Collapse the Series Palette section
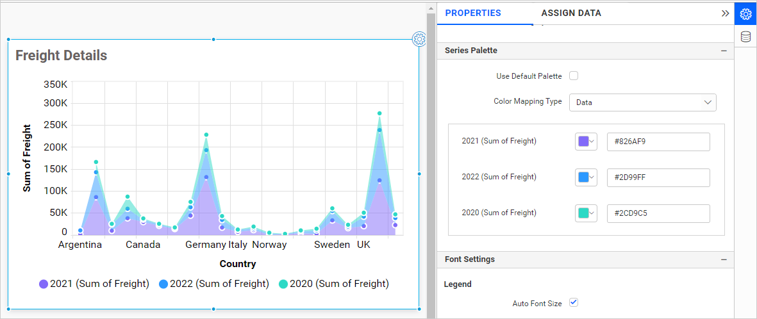This screenshot has width=757, height=319. click(724, 51)
